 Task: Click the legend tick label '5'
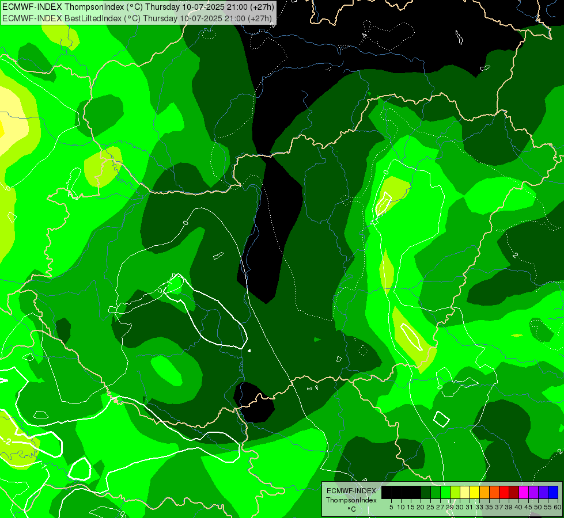click(x=391, y=507)
